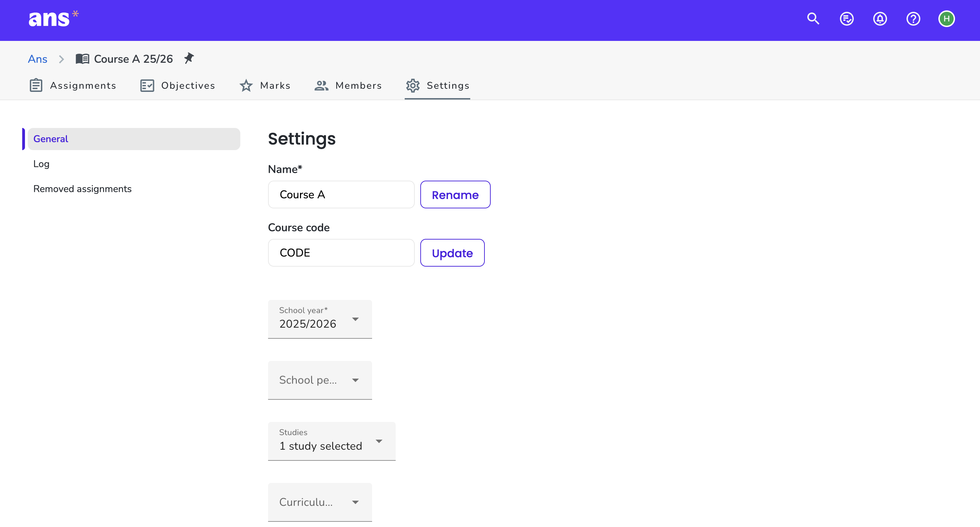The height and width of the screenshot is (527, 980).
Task: Click the Update button
Action: point(452,253)
